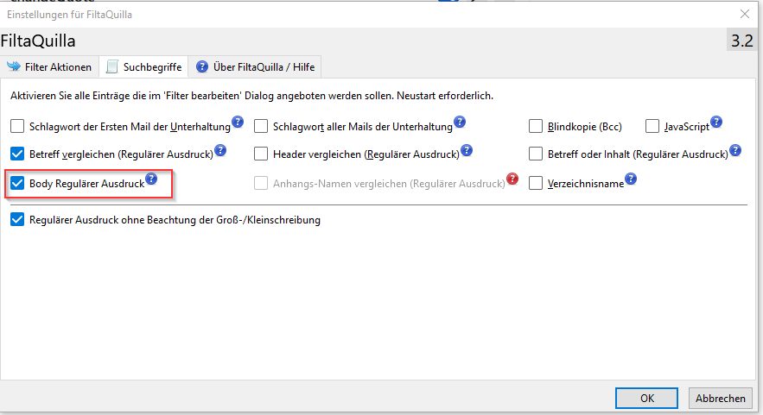Switch to the Filter Aktionen tab

point(49,66)
